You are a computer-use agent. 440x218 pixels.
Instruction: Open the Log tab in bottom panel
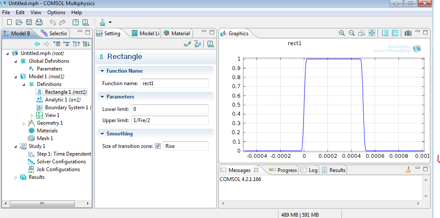point(312,170)
